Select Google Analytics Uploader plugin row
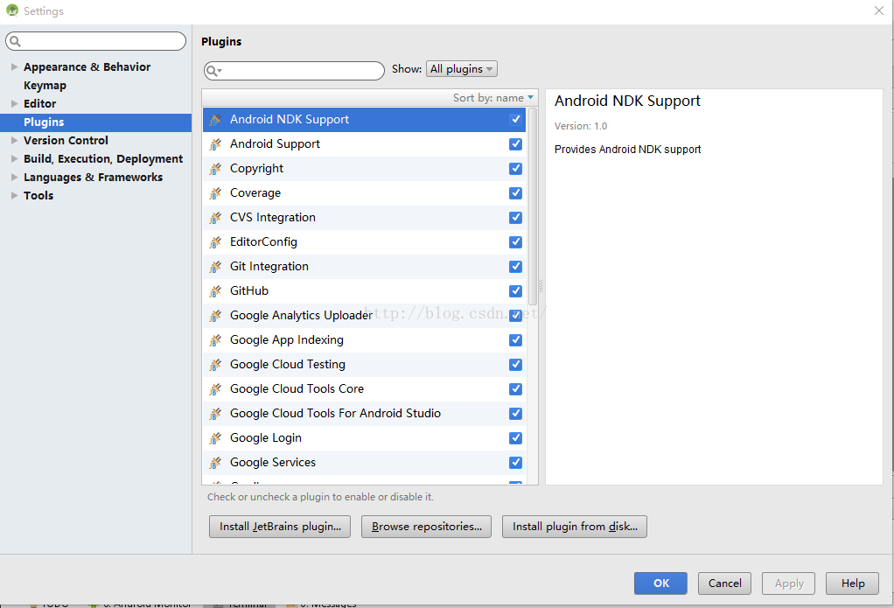The width and height of the screenshot is (894, 608). point(364,316)
